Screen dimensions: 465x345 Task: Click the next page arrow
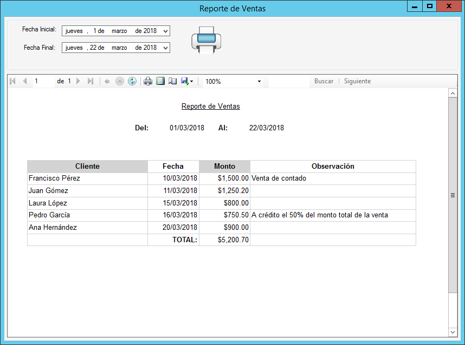(78, 81)
